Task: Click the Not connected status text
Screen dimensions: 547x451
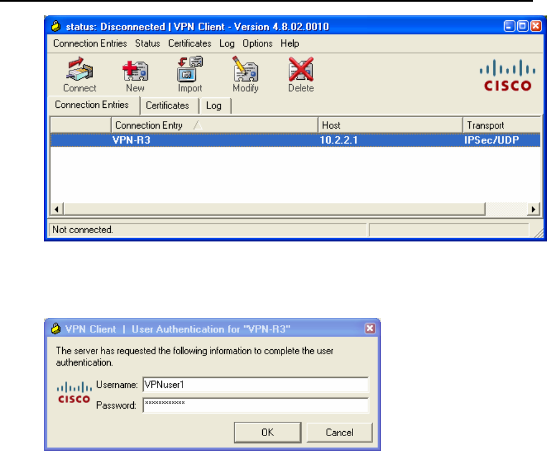Action: click(x=83, y=230)
